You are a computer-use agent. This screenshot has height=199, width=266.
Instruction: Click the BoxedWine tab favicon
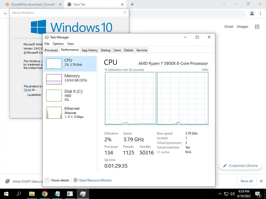(7, 4)
